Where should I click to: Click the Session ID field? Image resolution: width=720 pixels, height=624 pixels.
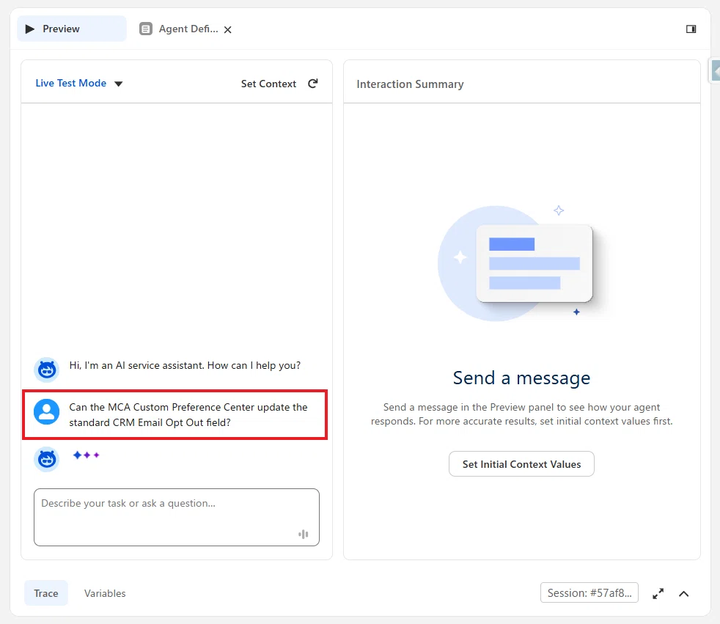[589, 592]
